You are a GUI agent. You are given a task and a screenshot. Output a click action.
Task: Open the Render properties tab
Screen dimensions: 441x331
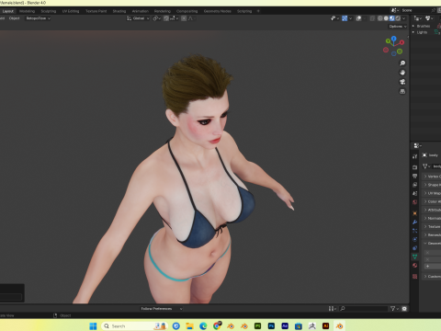[x=415, y=167]
